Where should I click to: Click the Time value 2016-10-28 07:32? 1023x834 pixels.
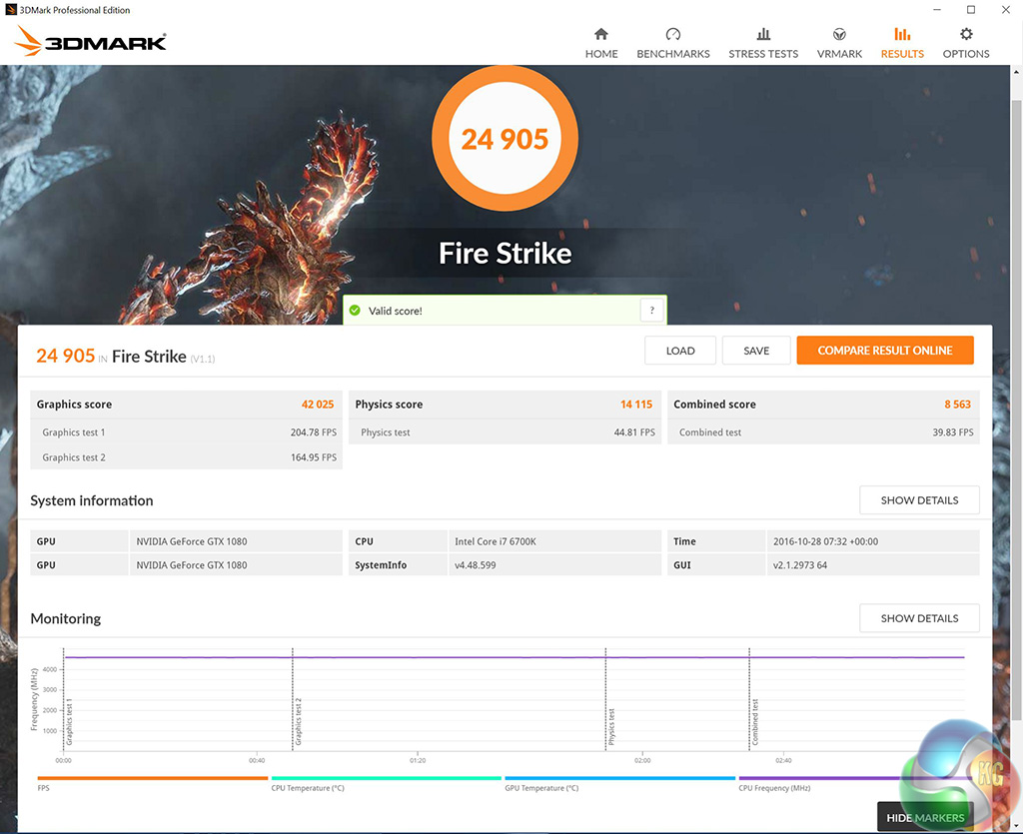[x=825, y=541]
